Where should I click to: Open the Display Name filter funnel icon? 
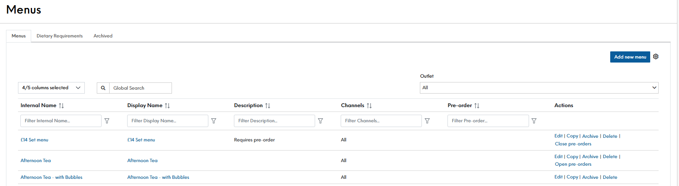click(214, 121)
